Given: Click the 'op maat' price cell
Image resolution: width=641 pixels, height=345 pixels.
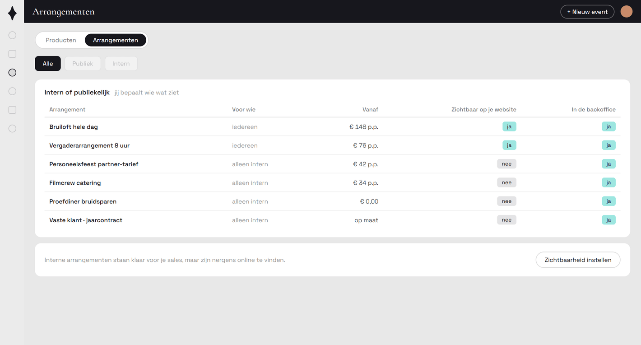Looking at the screenshot, I should tap(367, 220).
